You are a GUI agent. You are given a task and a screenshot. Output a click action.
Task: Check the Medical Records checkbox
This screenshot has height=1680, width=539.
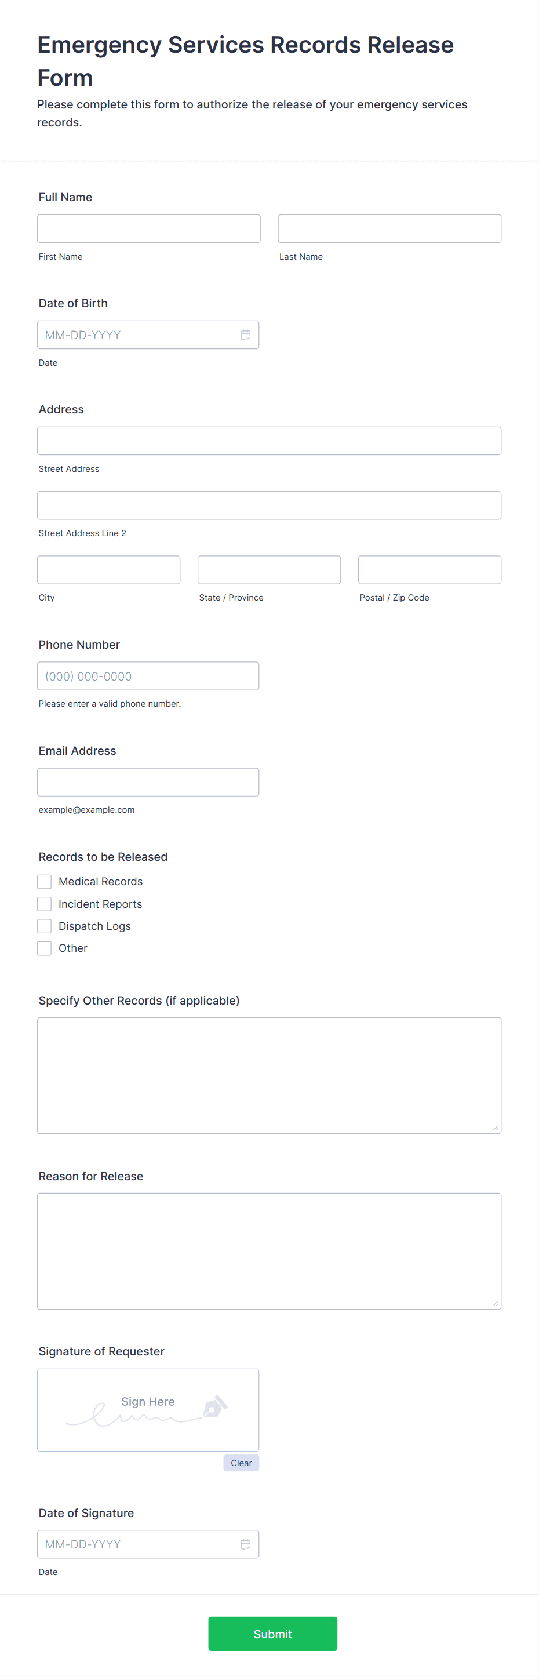tap(44, 882)
